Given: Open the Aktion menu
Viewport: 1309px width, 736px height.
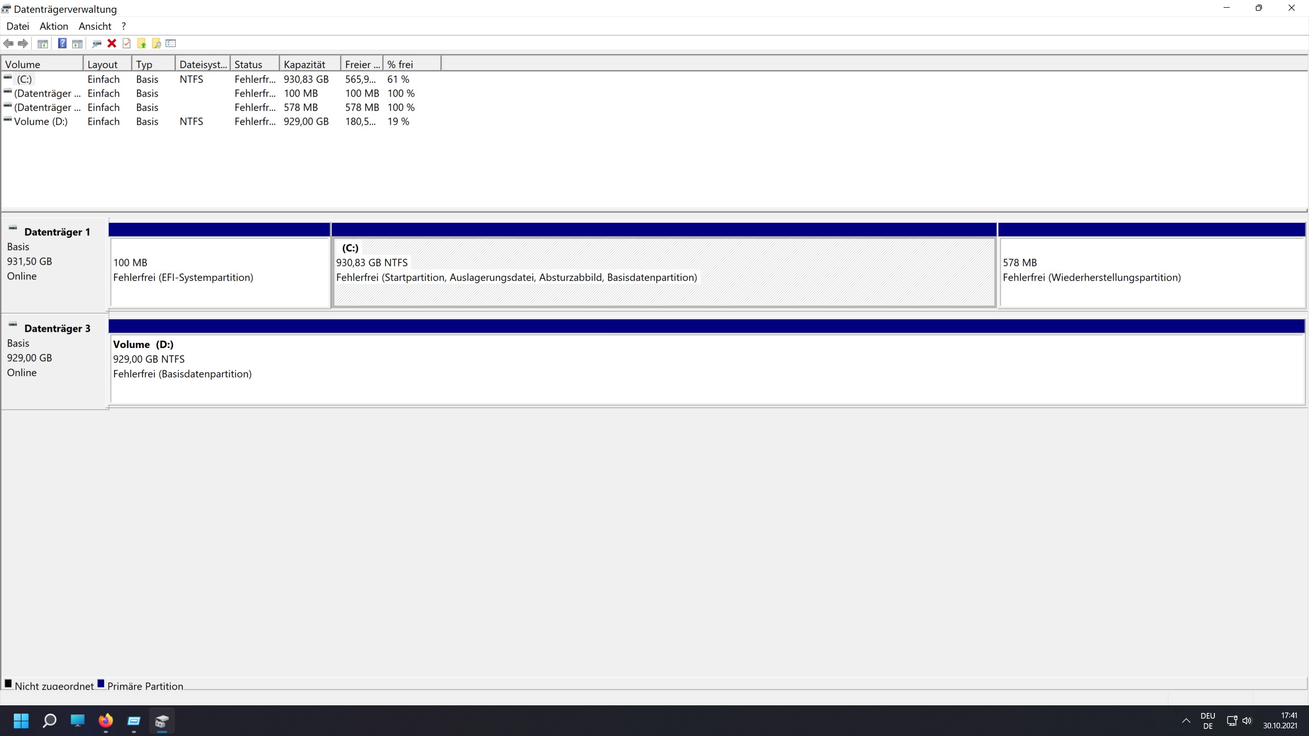Looking at the screenshot, I should [54, 26].
